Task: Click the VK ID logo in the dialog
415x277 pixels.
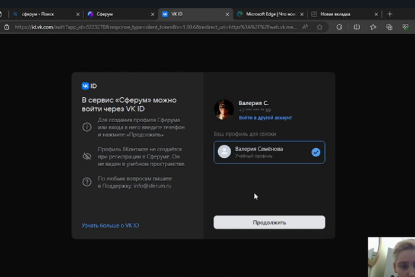Action: (x=90, y=86)
